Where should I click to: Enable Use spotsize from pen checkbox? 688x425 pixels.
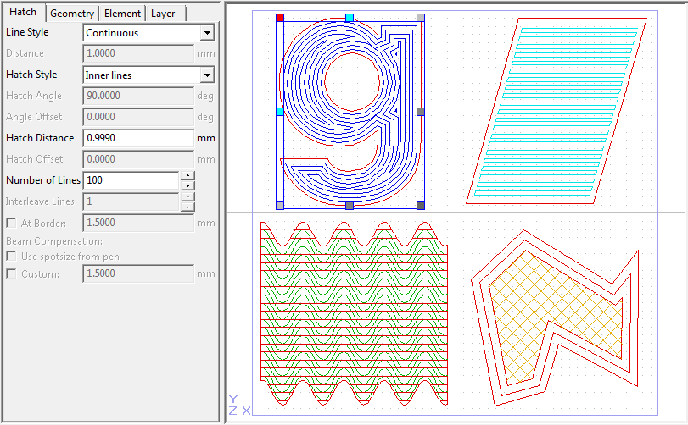pos(11,256)
